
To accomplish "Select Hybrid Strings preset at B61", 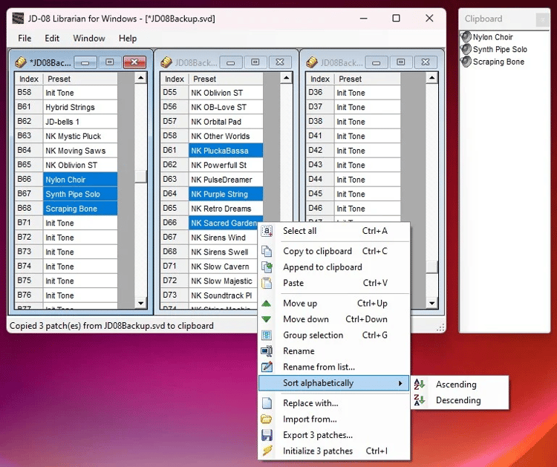I will click(80, 107).
